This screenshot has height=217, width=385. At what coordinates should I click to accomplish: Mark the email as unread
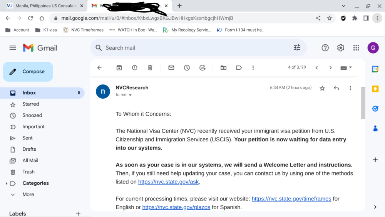(171, 67)
